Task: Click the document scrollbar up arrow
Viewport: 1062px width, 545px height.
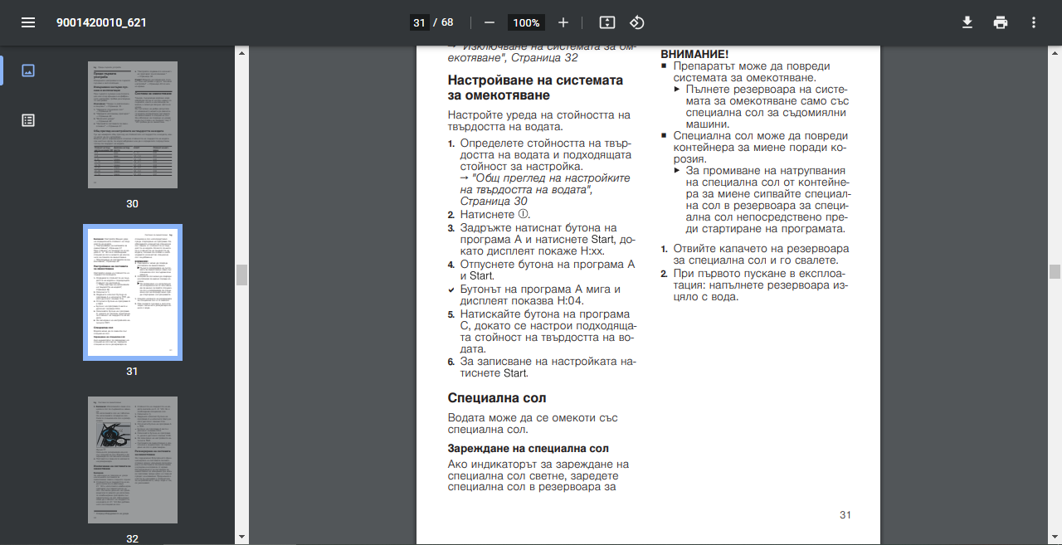Action: [x=1055, y=52]
